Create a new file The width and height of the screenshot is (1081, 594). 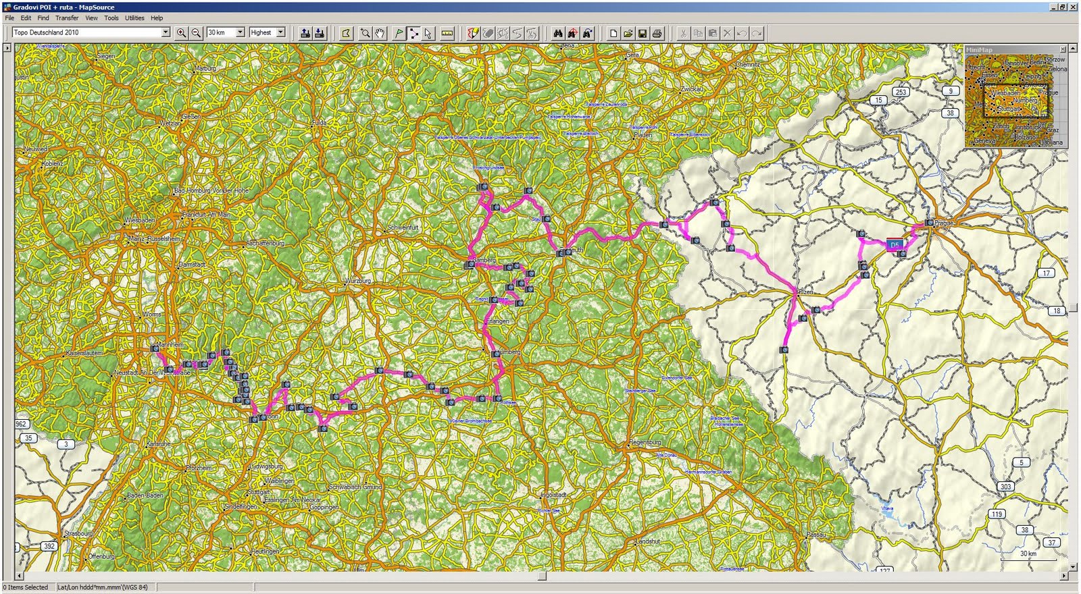click(x=613, y=32)
